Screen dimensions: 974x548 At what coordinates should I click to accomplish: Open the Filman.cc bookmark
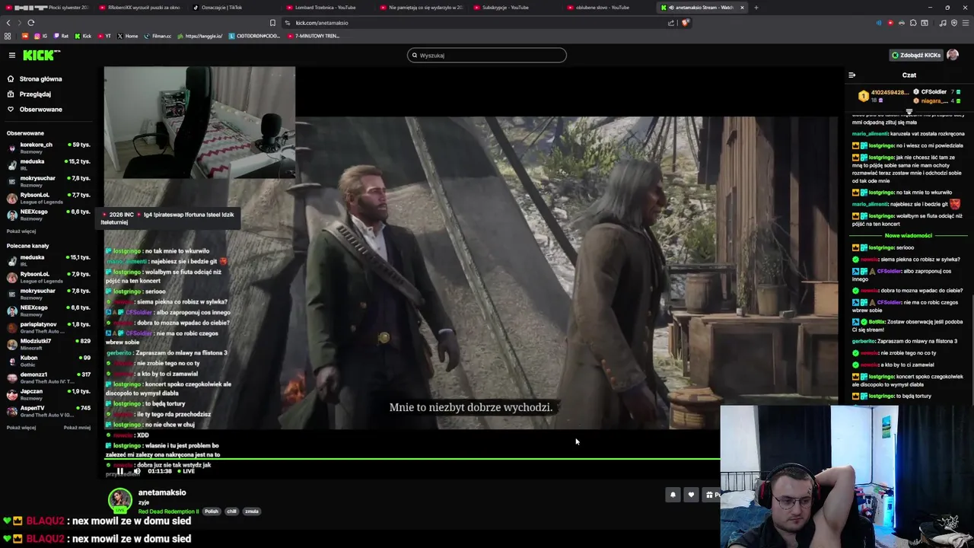pyautogui.click(x=158, y=36)
